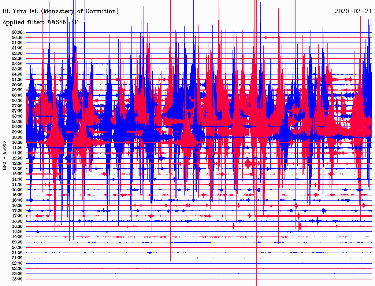Viewport: 375px width, 286px height.
Task: Click the 03:30 time label
Action: [x=17, y=69]
